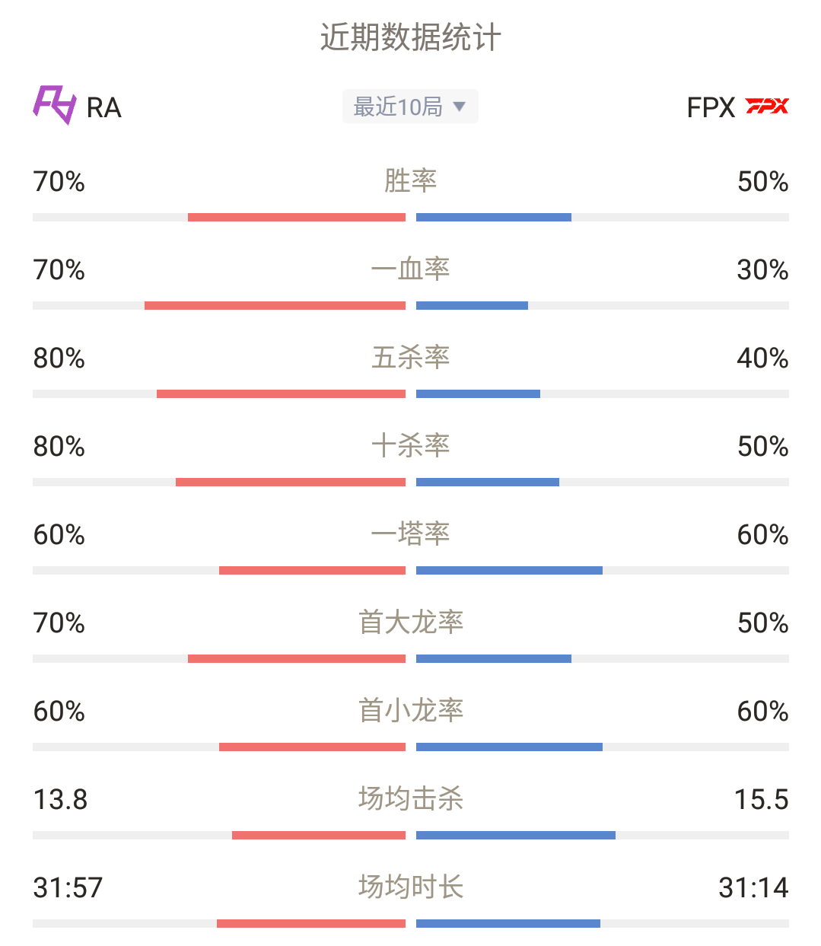Click the 五杀率 stat label

[x=411, y=357]
